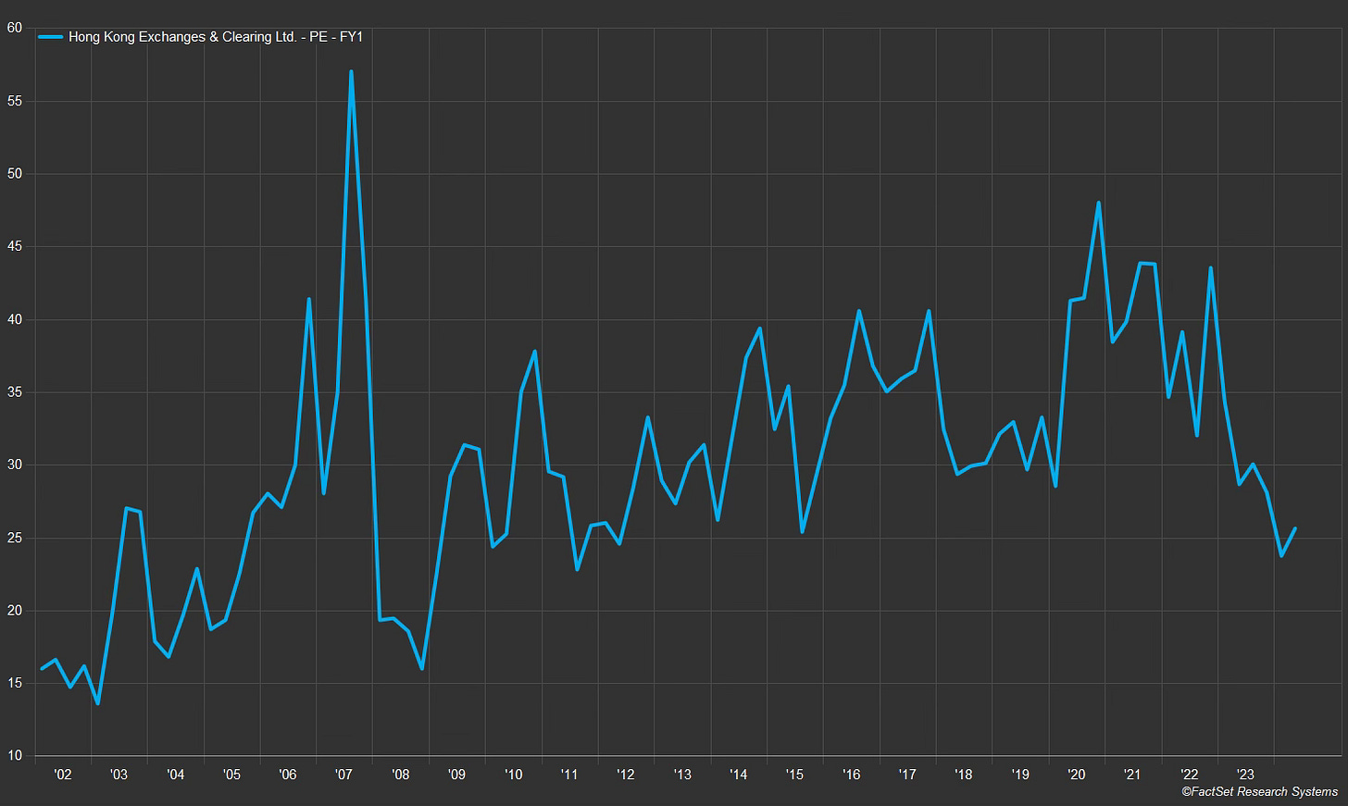Click the '22 x-axis year label

pyautogui.click(x=1189, y=775)
